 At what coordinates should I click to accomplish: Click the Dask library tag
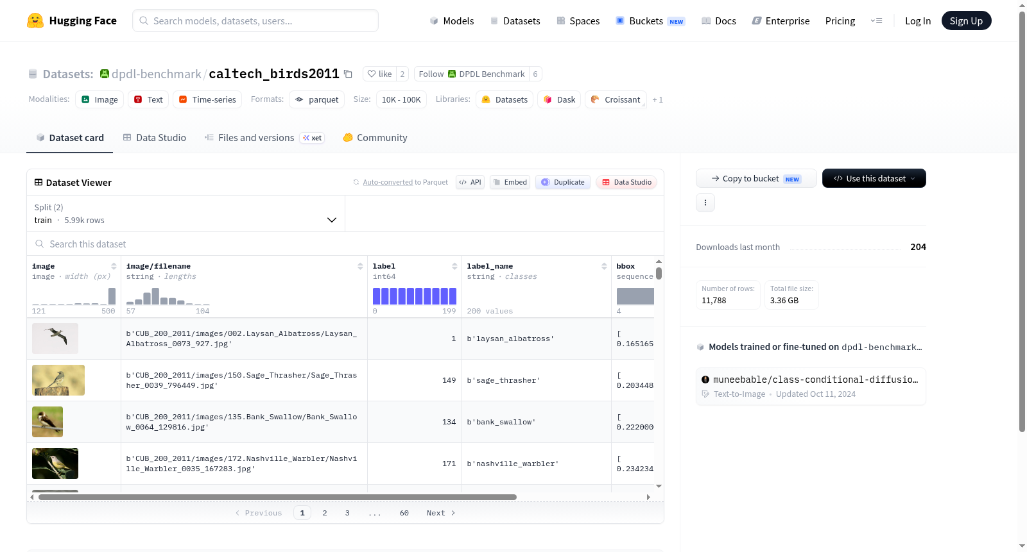(559, 99)
